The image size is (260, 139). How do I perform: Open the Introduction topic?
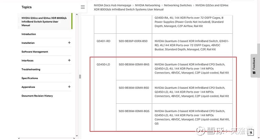pos(29,34)
